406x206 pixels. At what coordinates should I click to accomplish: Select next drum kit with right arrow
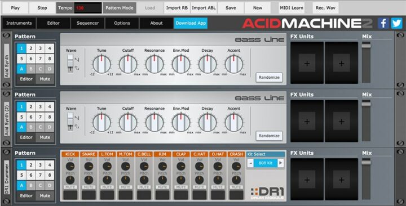pos(281,163)
